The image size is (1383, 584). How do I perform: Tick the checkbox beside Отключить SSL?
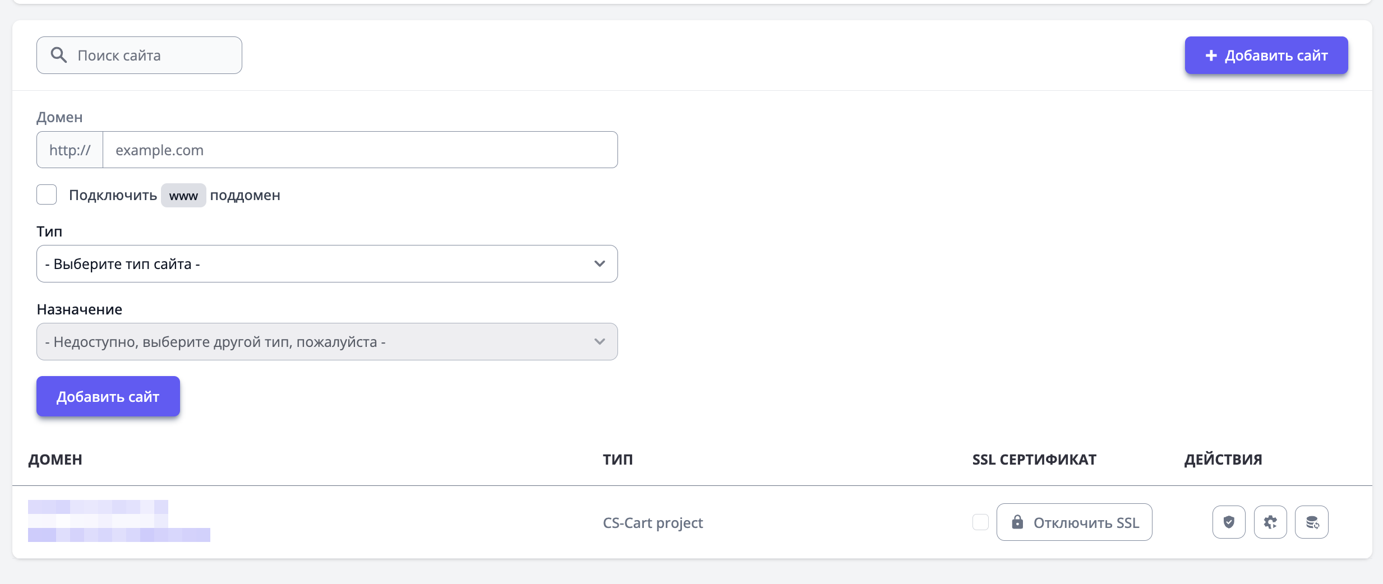(x=980, y=522)
